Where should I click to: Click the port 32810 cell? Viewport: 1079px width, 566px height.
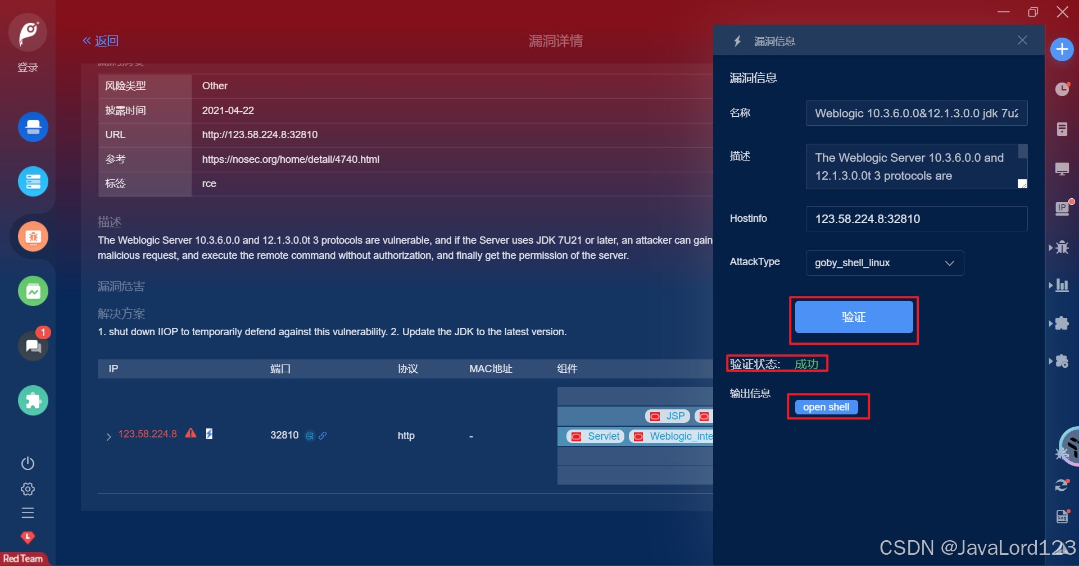[x=284, y=435]
